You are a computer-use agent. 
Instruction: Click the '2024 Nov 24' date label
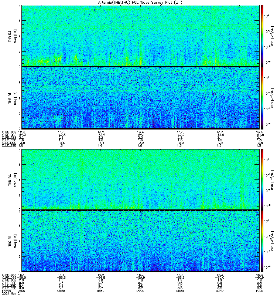tap(11, 293)
